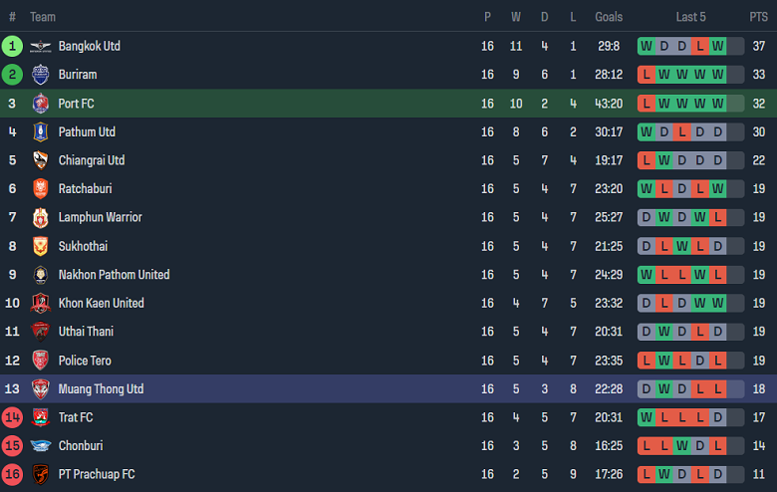Image resolution: width=777 pixels, height=492 pixels.
Task: Open the Sukhothai team link
Action: [x=83, y=246]
